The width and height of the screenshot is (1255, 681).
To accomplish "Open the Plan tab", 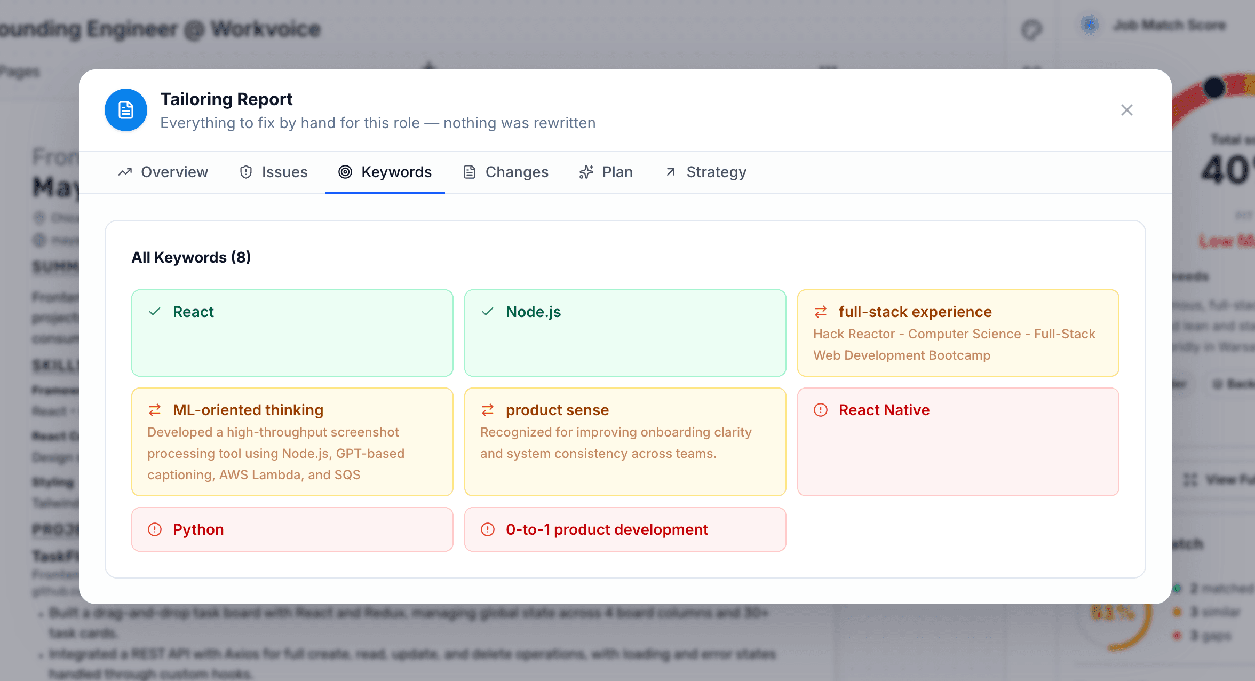I will click(x=606, y=172).
